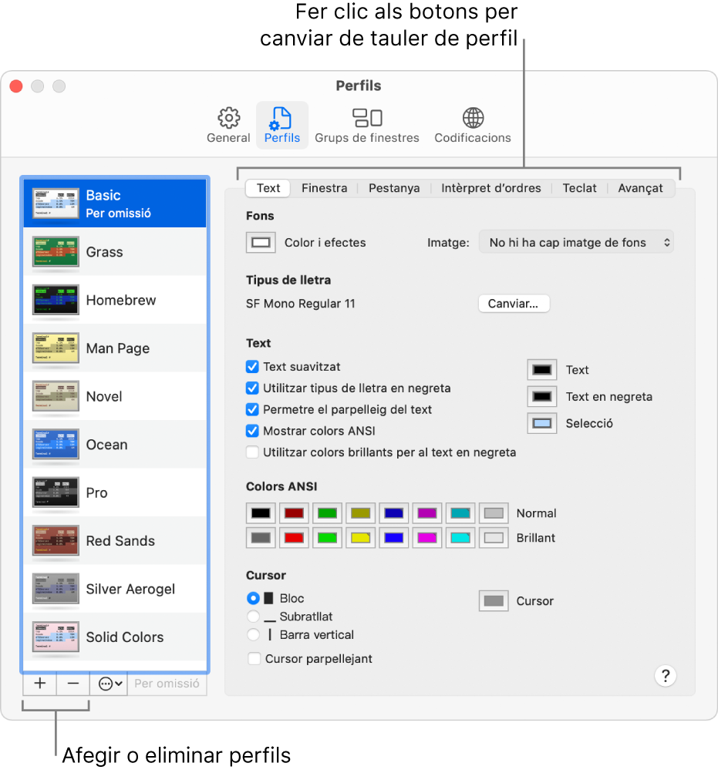Enable Utilitzar colors brillants per al text en negreta

tap(252, 452)
